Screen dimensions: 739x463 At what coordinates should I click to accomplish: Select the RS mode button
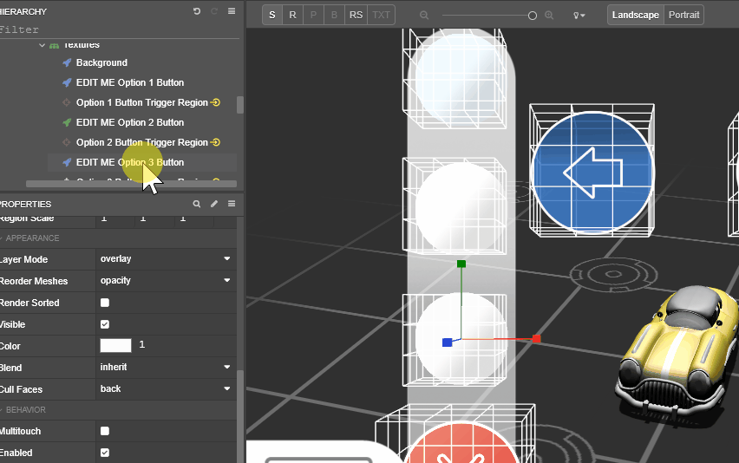[356, 15]
